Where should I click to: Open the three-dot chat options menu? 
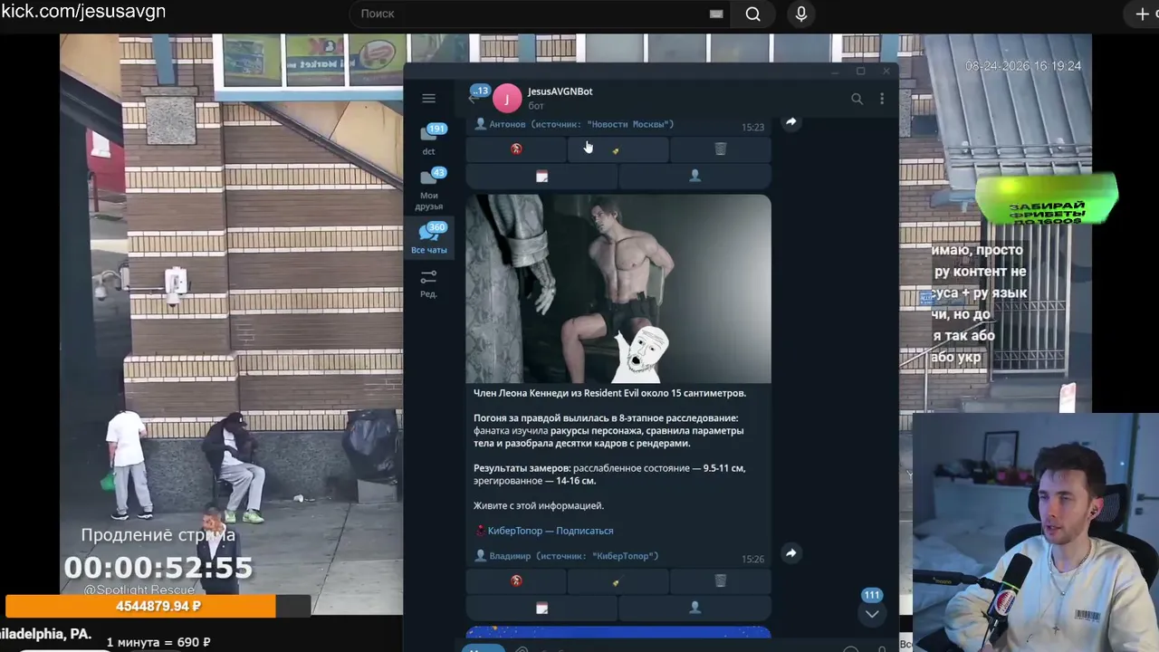pyautogui.click(x=882, y=99)
